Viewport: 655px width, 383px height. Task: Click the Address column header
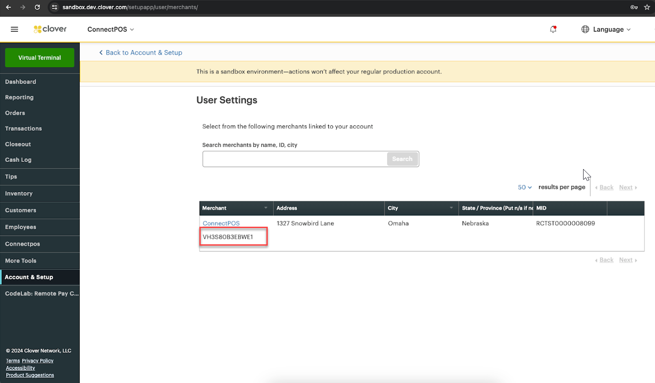329,208
